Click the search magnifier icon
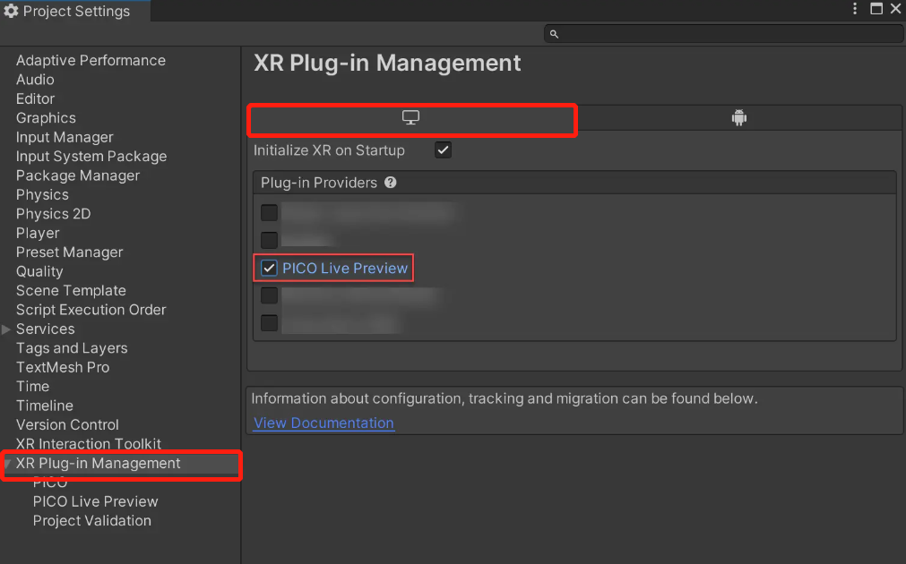The width and height of the screenshot is (906, 564). [554, 34]
